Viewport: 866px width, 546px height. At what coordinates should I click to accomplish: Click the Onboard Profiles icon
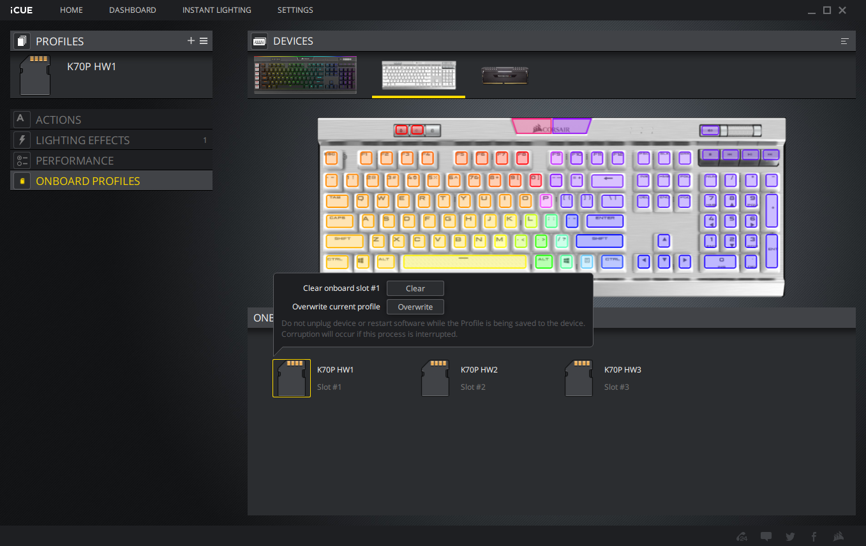(22, 181)
